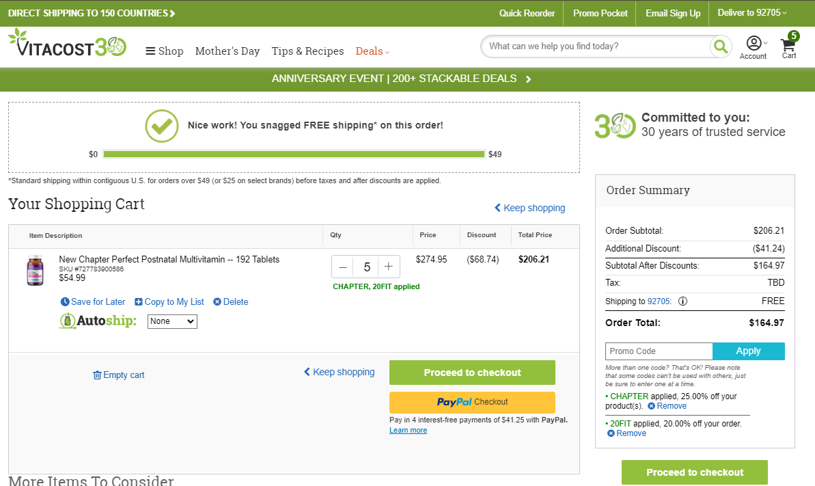The height and width of the screenshot is (486, 815).
Task: Click the shipping info icon
Action: pyautogui.click(x=683, y=301)
